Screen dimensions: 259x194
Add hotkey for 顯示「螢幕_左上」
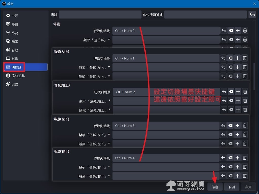pos(238,67)
